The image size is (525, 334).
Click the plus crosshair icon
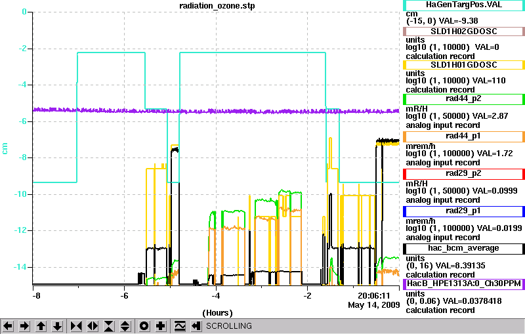161,326
